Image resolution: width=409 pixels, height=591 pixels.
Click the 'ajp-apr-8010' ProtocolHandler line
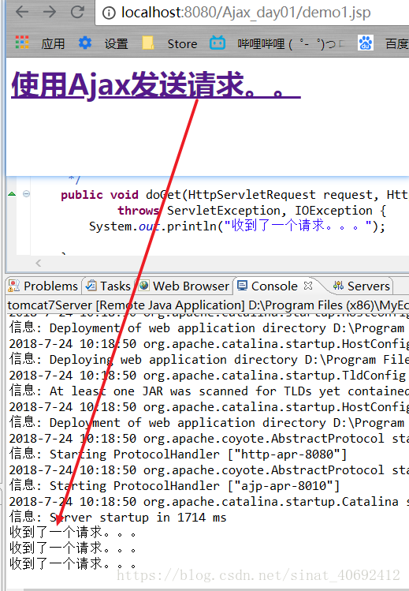click(175, 485)
